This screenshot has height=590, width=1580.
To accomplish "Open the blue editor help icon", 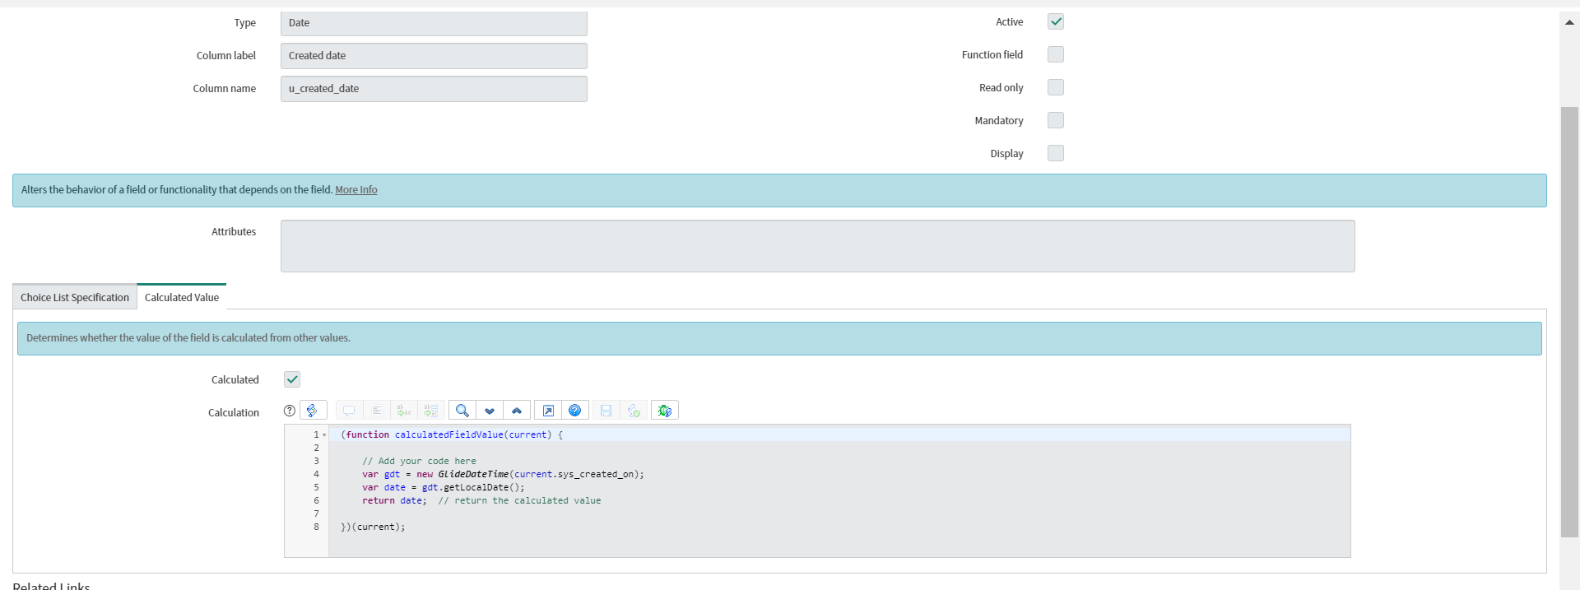I will tap(575, 411).
